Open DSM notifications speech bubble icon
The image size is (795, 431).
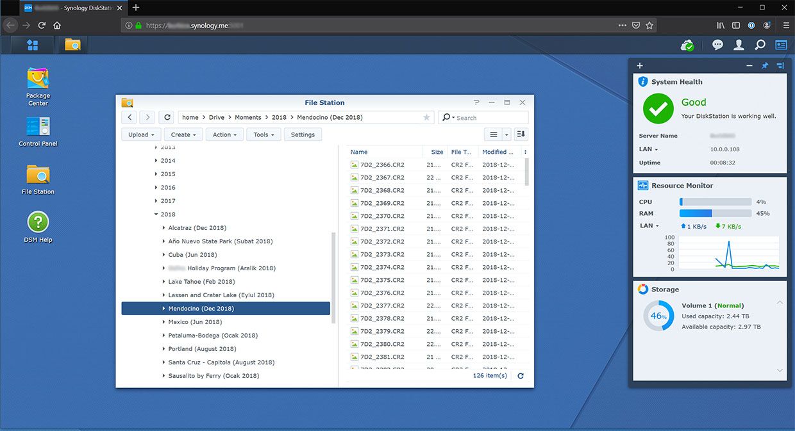pos(717,45)
